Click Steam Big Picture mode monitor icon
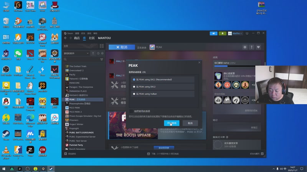Viewport: 307px width, 172px height. tap(247, 33)
